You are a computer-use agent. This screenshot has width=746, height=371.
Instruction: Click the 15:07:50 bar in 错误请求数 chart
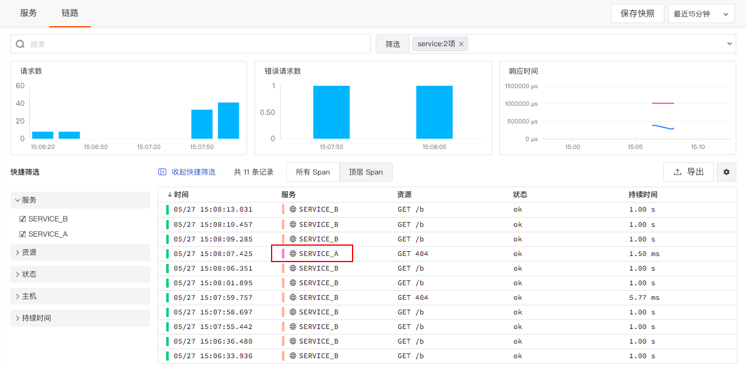click(331, 112)
